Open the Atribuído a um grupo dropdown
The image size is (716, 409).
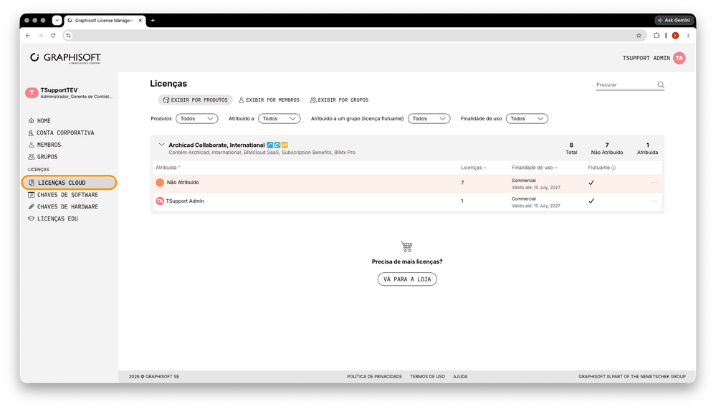click(x=429, y=119)
